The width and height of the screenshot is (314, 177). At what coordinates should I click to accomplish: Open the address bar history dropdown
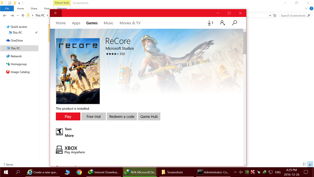(270, 15)
